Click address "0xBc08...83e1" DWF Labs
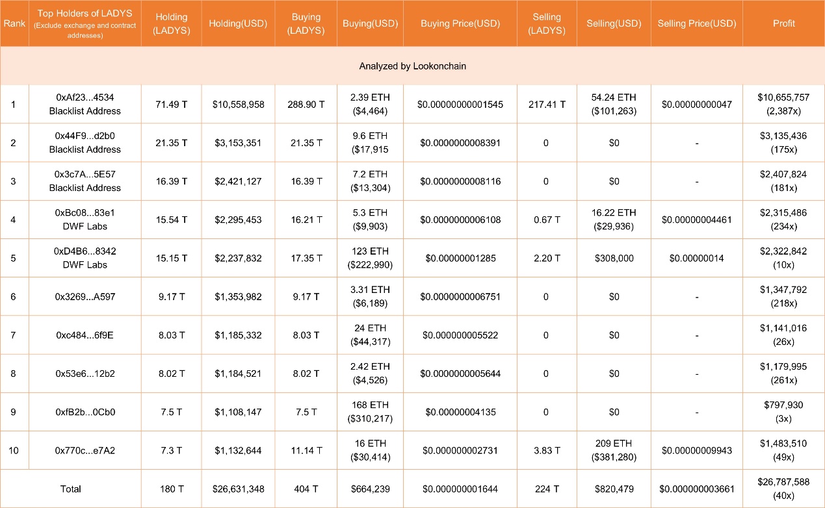 (85, 220)
